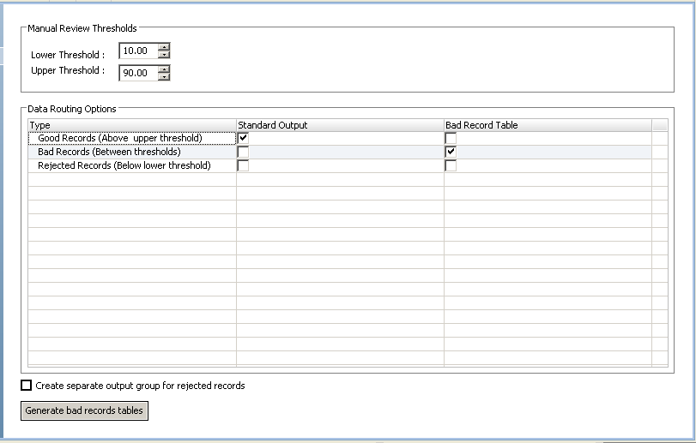Click the Lower Threshold value field

137,51
